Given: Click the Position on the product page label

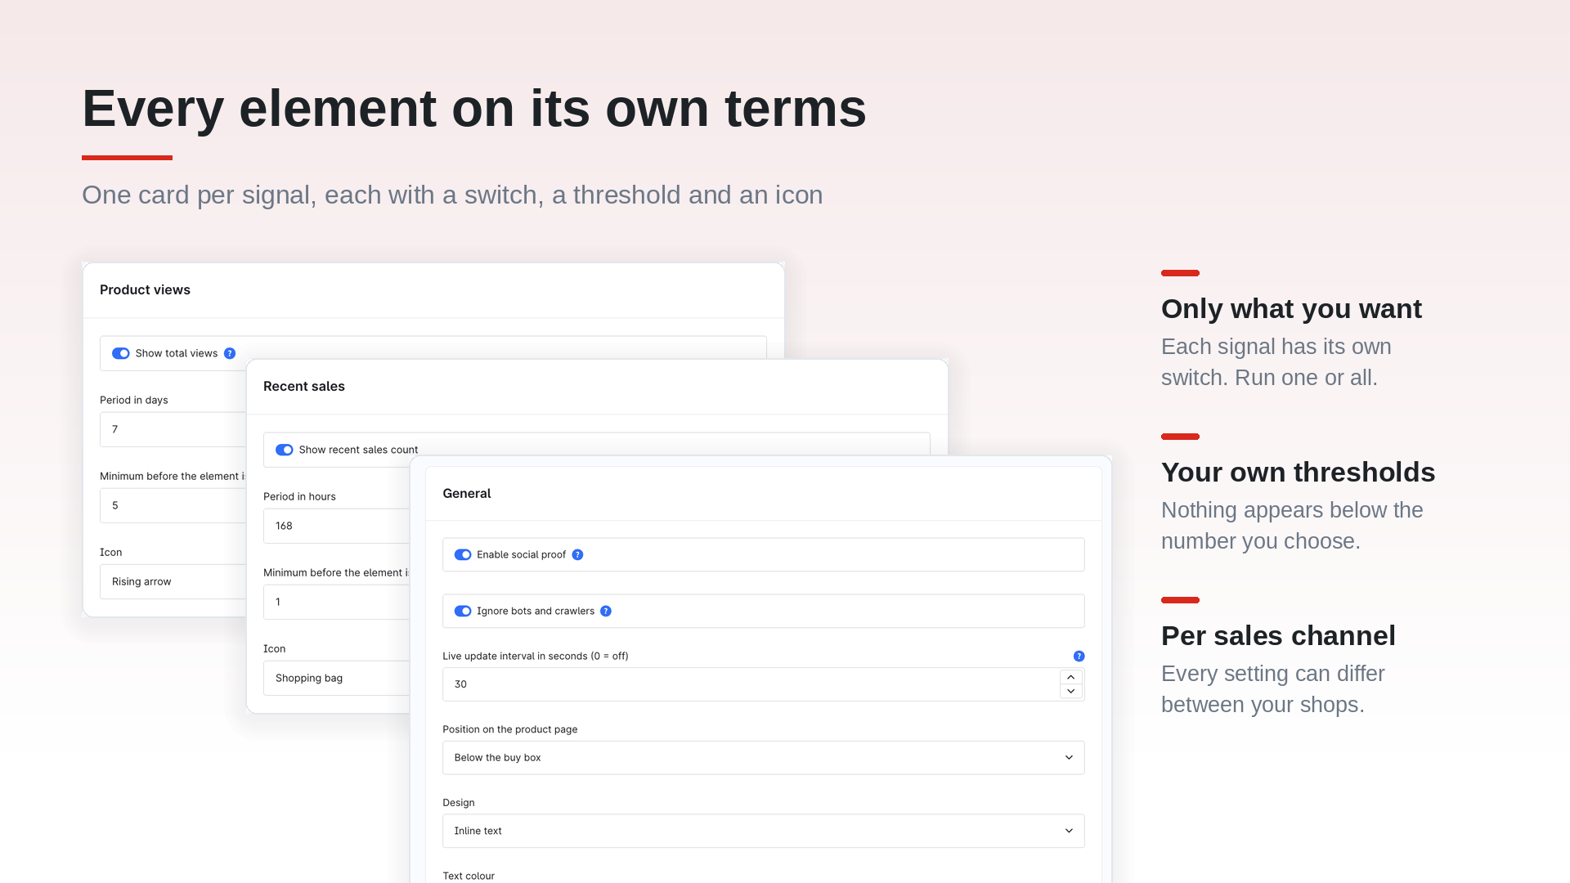Looking at the screenshot, I should (510, 729).
